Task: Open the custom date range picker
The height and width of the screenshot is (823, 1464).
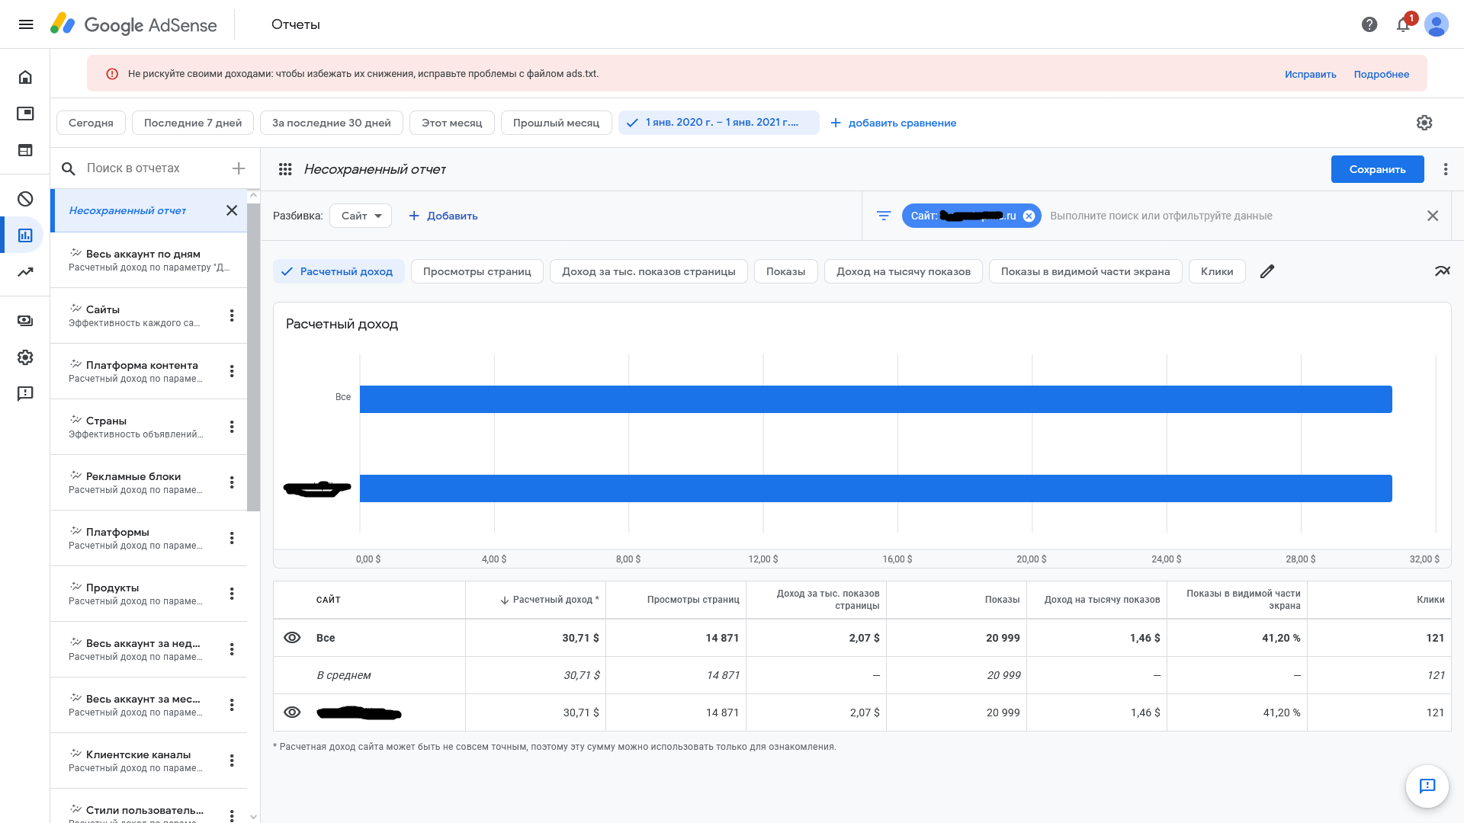Action: point(718,123)
